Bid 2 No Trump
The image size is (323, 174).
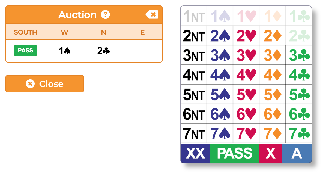click(193, 36)
